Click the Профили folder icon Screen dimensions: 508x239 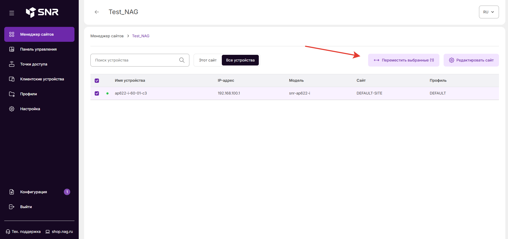pyautogui.click(x=12, y=94)
